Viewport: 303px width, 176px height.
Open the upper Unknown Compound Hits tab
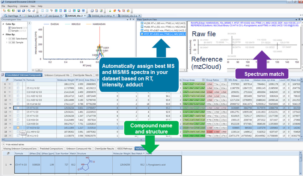(x=57, y=75)
